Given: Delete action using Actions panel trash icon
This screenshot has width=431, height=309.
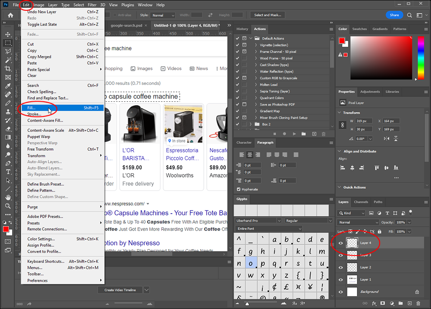Looking at the screenshot, I should pos(324,134).
